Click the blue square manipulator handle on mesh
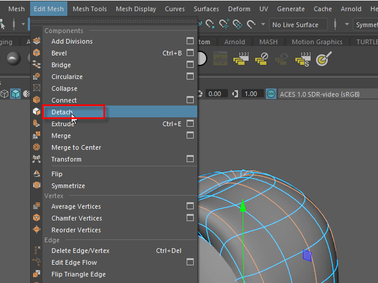The width and height of the screenshot is (378, 283). click(x=307, y=255)
